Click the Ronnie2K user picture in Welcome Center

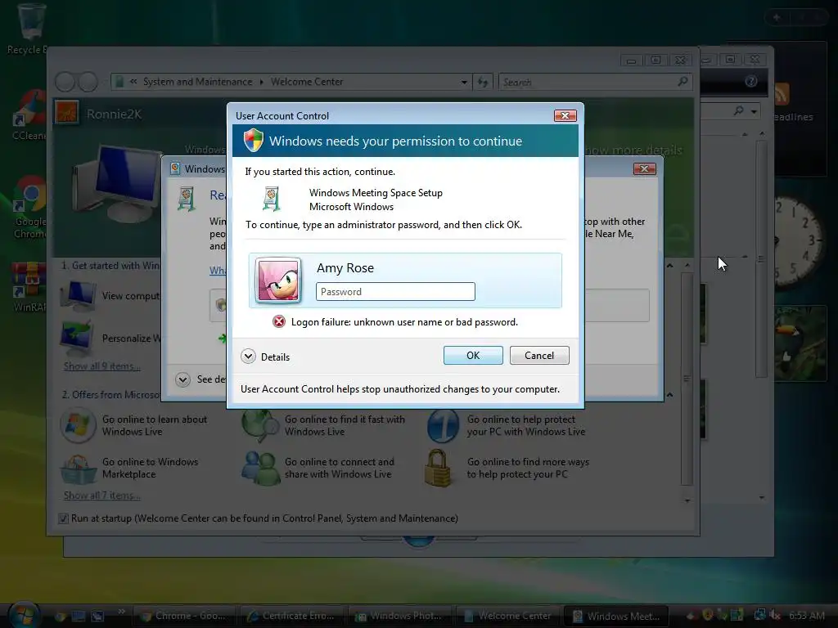tap(67, 113)
